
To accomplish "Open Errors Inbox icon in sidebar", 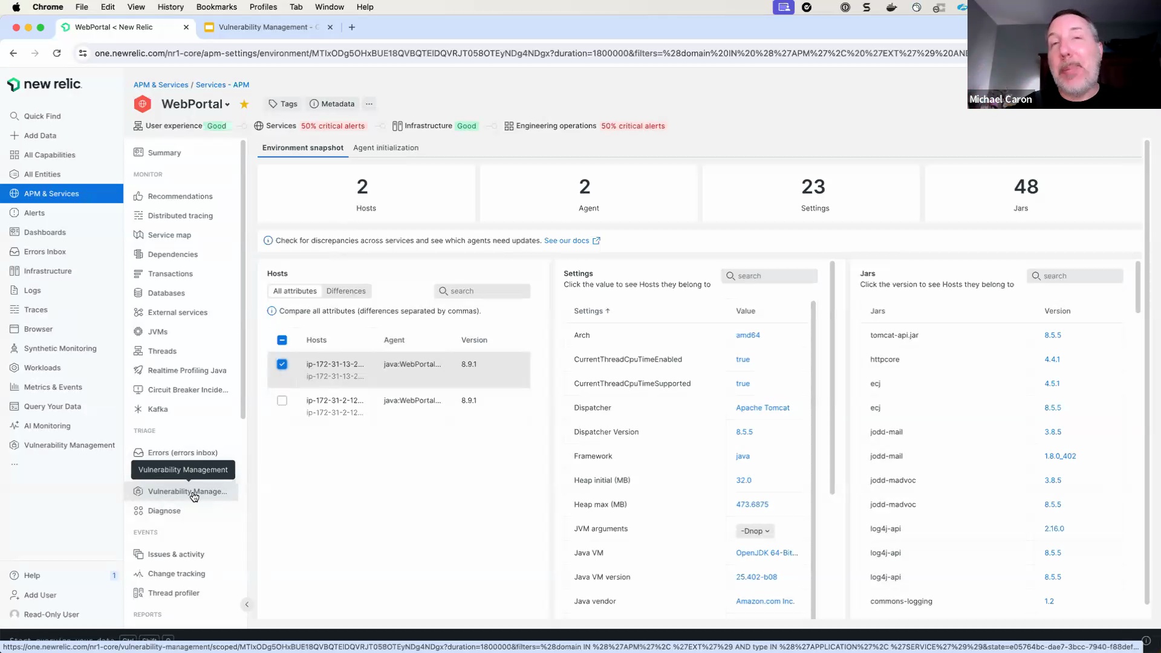I will coord(15,252).
